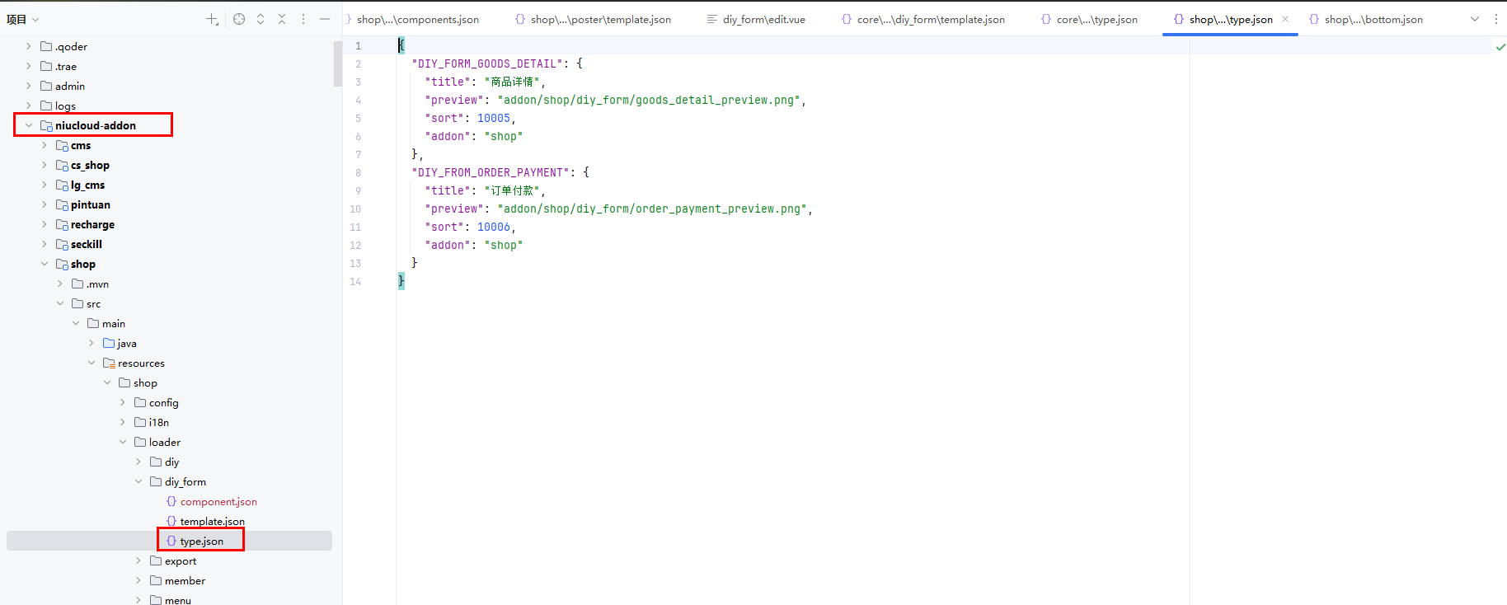This screenshot has width=1507, height=605.
Task: Close the shop type.json editor tab
Action: point(1284,19)
